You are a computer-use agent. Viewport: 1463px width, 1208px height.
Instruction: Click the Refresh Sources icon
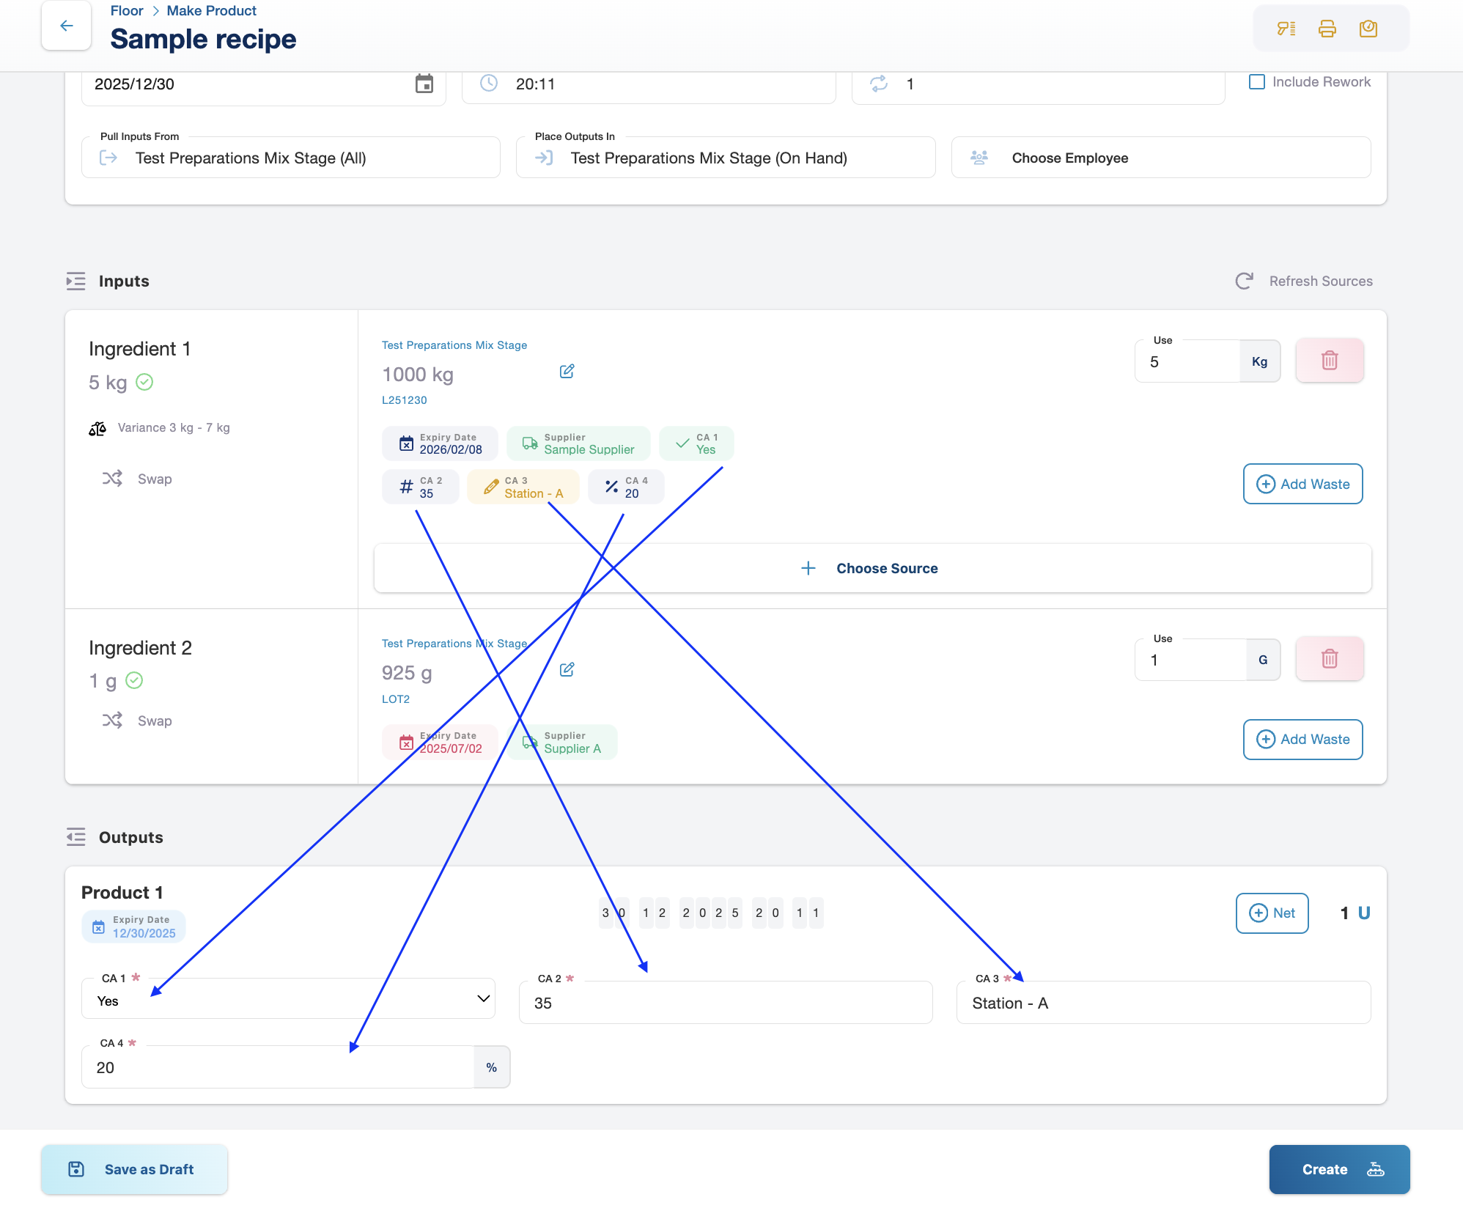click(1244, 281)
